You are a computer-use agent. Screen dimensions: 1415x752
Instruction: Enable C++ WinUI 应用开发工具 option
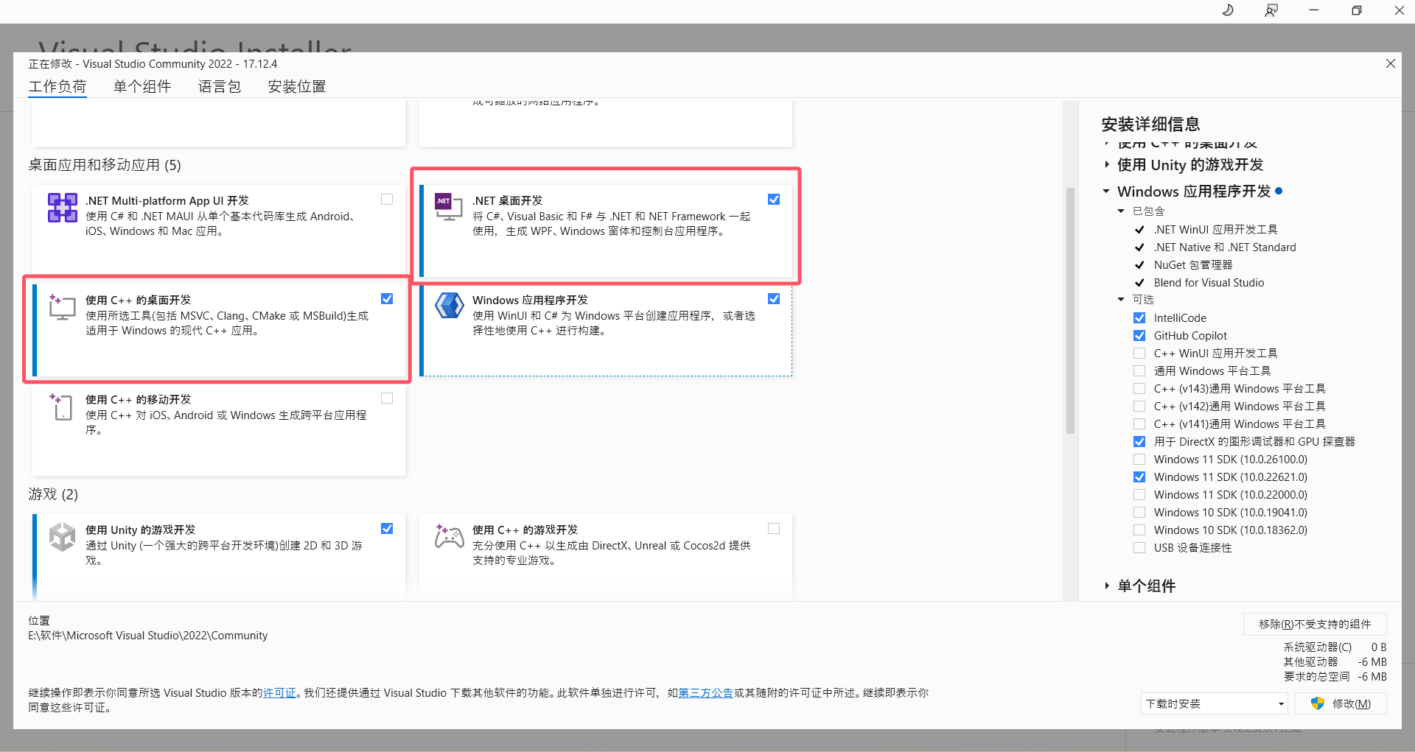coord(1139,354)
